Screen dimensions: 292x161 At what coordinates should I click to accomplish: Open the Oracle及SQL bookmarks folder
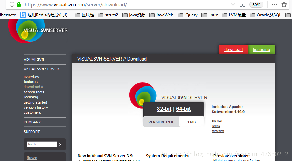266,15
